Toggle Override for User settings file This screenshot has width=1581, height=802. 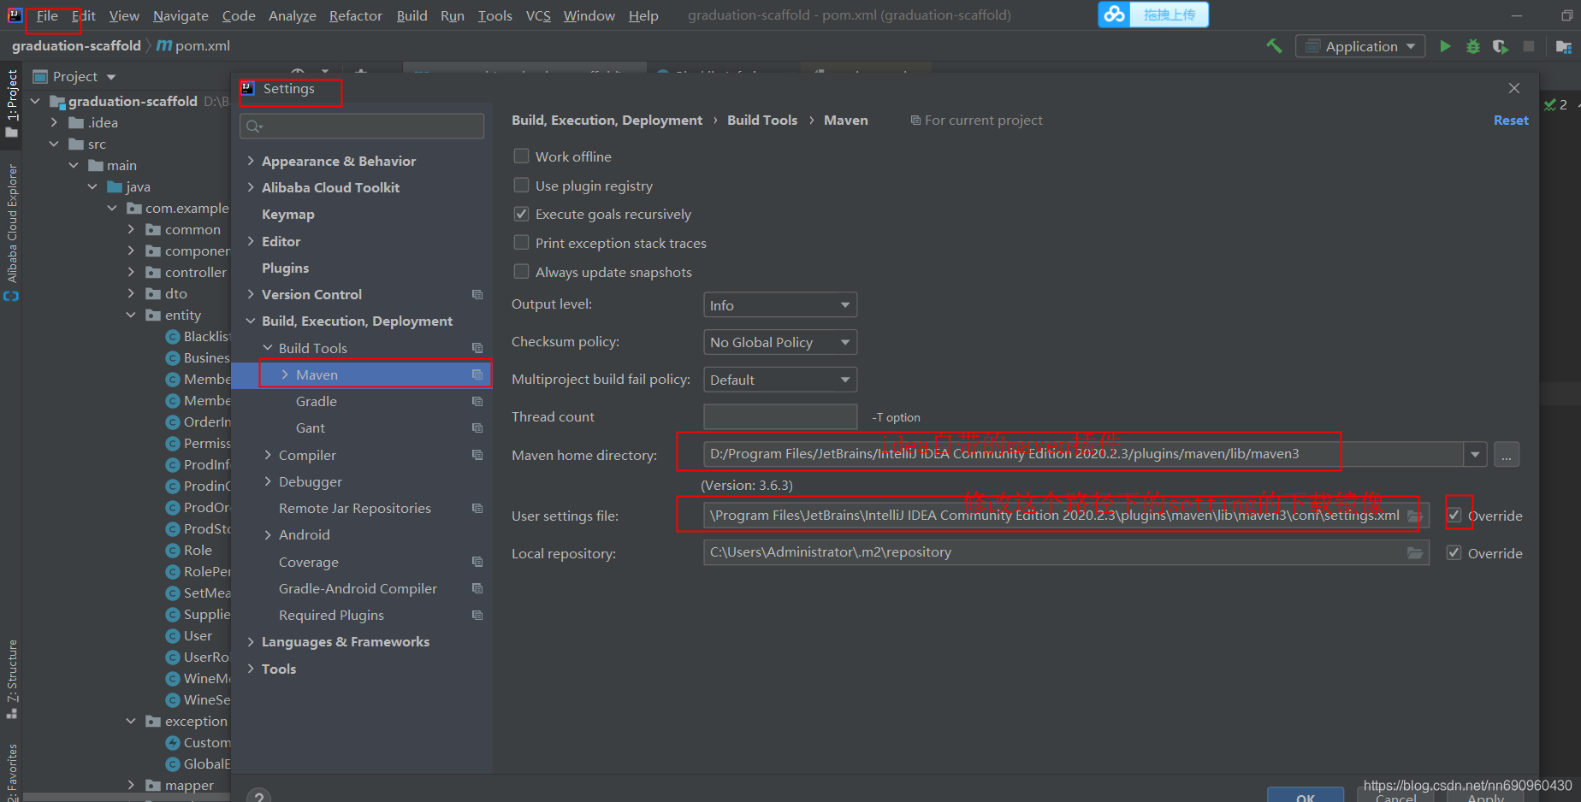pos(1454,516)
